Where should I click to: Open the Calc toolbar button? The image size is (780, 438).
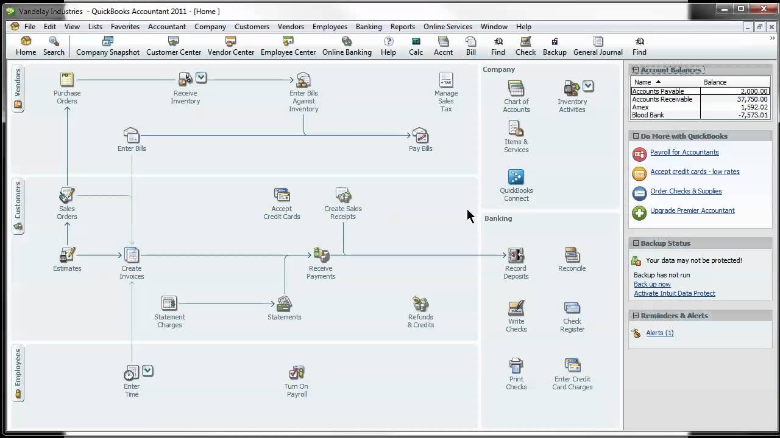(x=416, y=46)
